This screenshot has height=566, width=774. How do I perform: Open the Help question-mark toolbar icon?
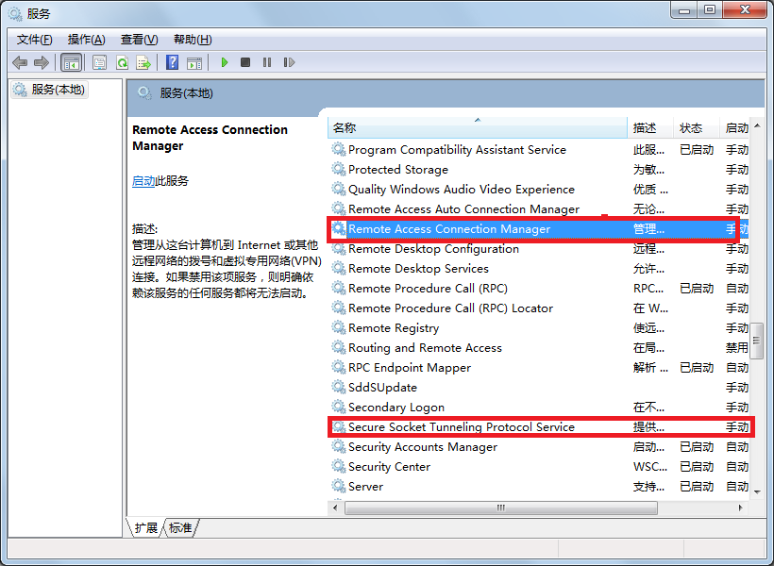click(173, 62)
